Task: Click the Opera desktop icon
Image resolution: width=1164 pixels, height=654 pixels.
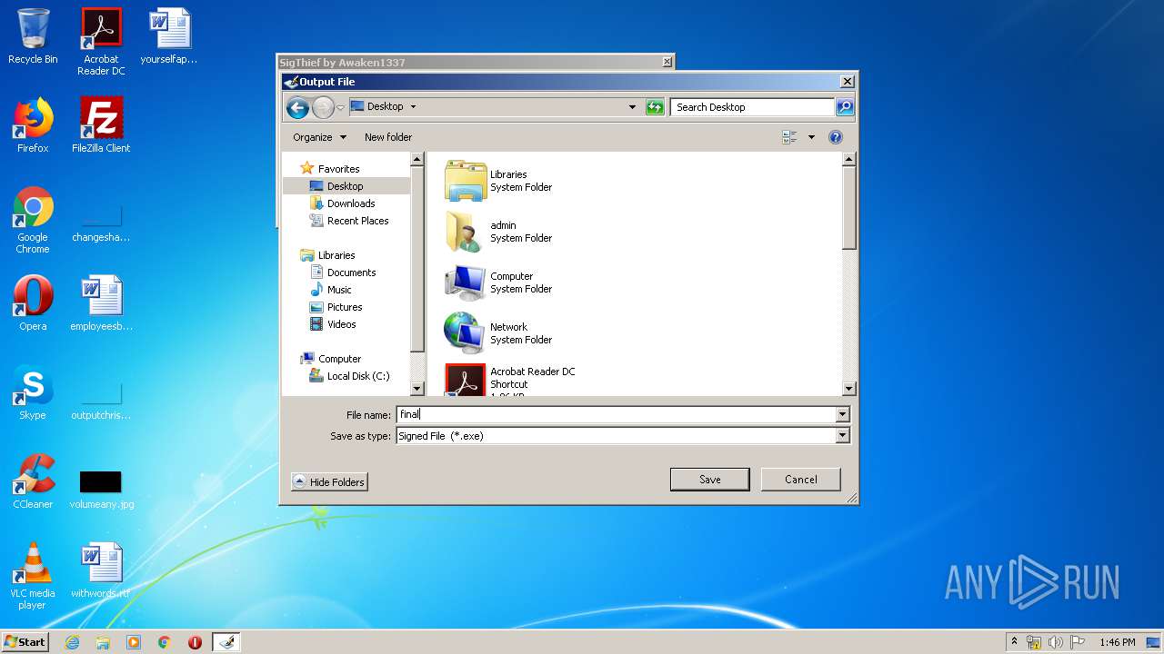Action: [x=33, y=303]
